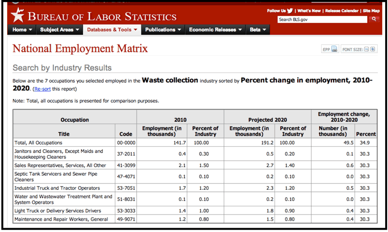The height and width of the screenshot is (232, 388).
Task: Click the Twitter bird icon
Action: pyautogui.click(x=290, y=11)
